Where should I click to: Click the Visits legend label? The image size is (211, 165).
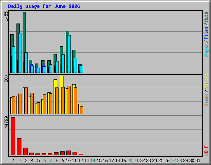206,81
